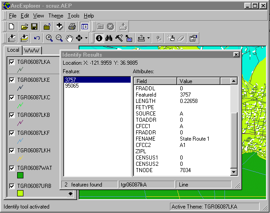
Task: Click the attributes scroll-up arrow
Action: coord(233,81)
